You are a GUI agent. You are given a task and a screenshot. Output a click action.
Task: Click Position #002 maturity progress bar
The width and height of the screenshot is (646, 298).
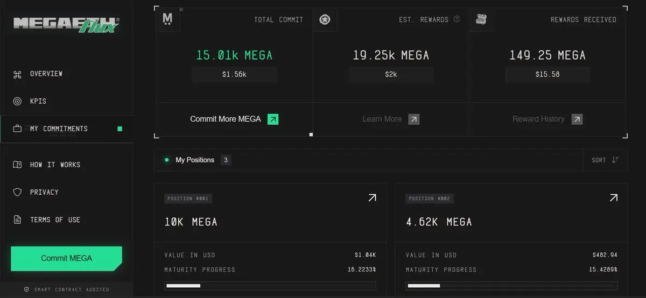[x=511, y=286]
